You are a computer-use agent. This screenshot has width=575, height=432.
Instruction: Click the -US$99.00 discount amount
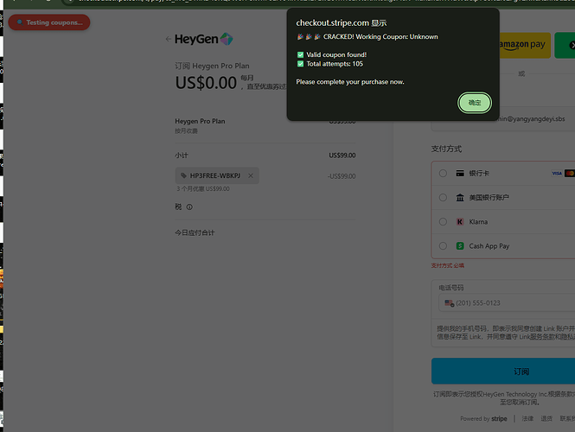coord(342,176)
